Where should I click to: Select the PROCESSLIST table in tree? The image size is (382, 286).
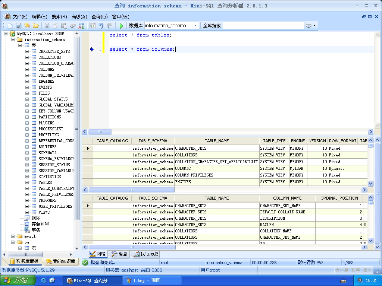pyautogui.click(x=51, y=129)
